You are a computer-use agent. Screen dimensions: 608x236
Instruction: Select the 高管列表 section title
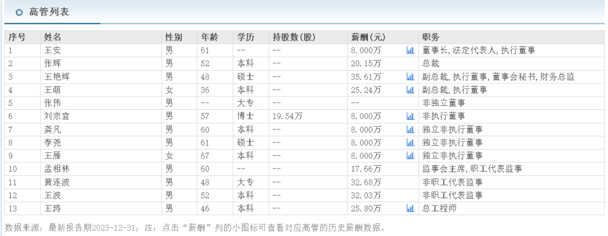[x=49, y=12]
